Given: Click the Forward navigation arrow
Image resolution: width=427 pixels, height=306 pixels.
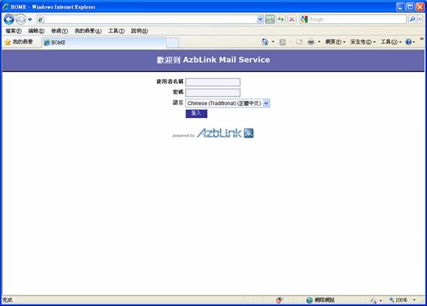Looking at the screenshot, I should pyautogui.click(x=21, y=19).
